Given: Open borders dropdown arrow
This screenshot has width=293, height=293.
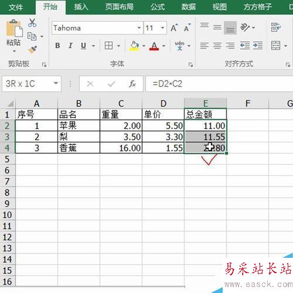Looking at the screenshot, I should pos(118,46).
